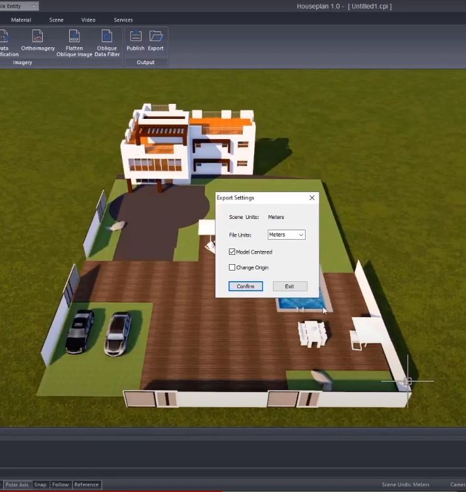466x492 pixels.
Task: Close the Export Settings dialog
Action: (312, 198)
